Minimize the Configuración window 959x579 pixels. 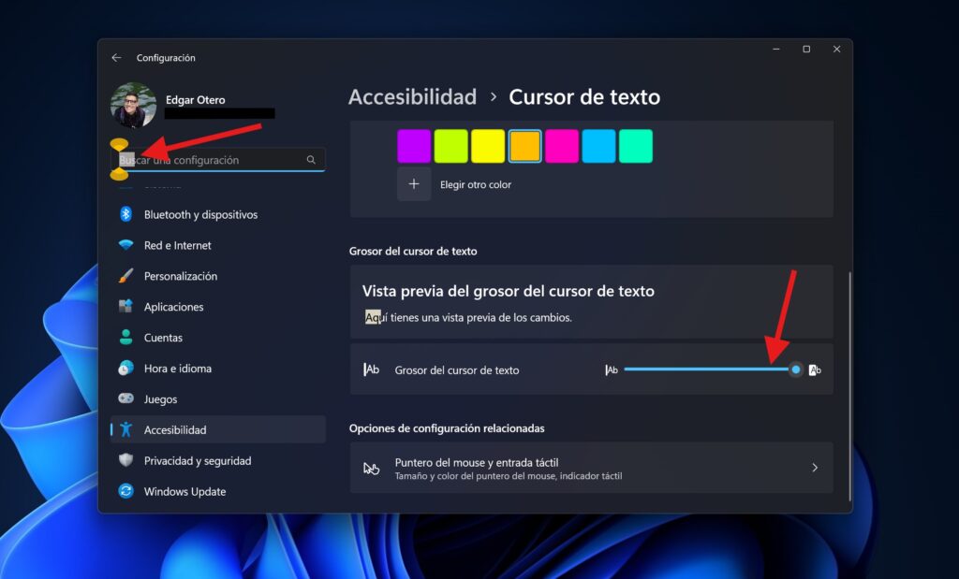[776, 49]
